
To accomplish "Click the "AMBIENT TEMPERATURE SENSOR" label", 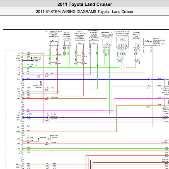I will tap(93, 38).
